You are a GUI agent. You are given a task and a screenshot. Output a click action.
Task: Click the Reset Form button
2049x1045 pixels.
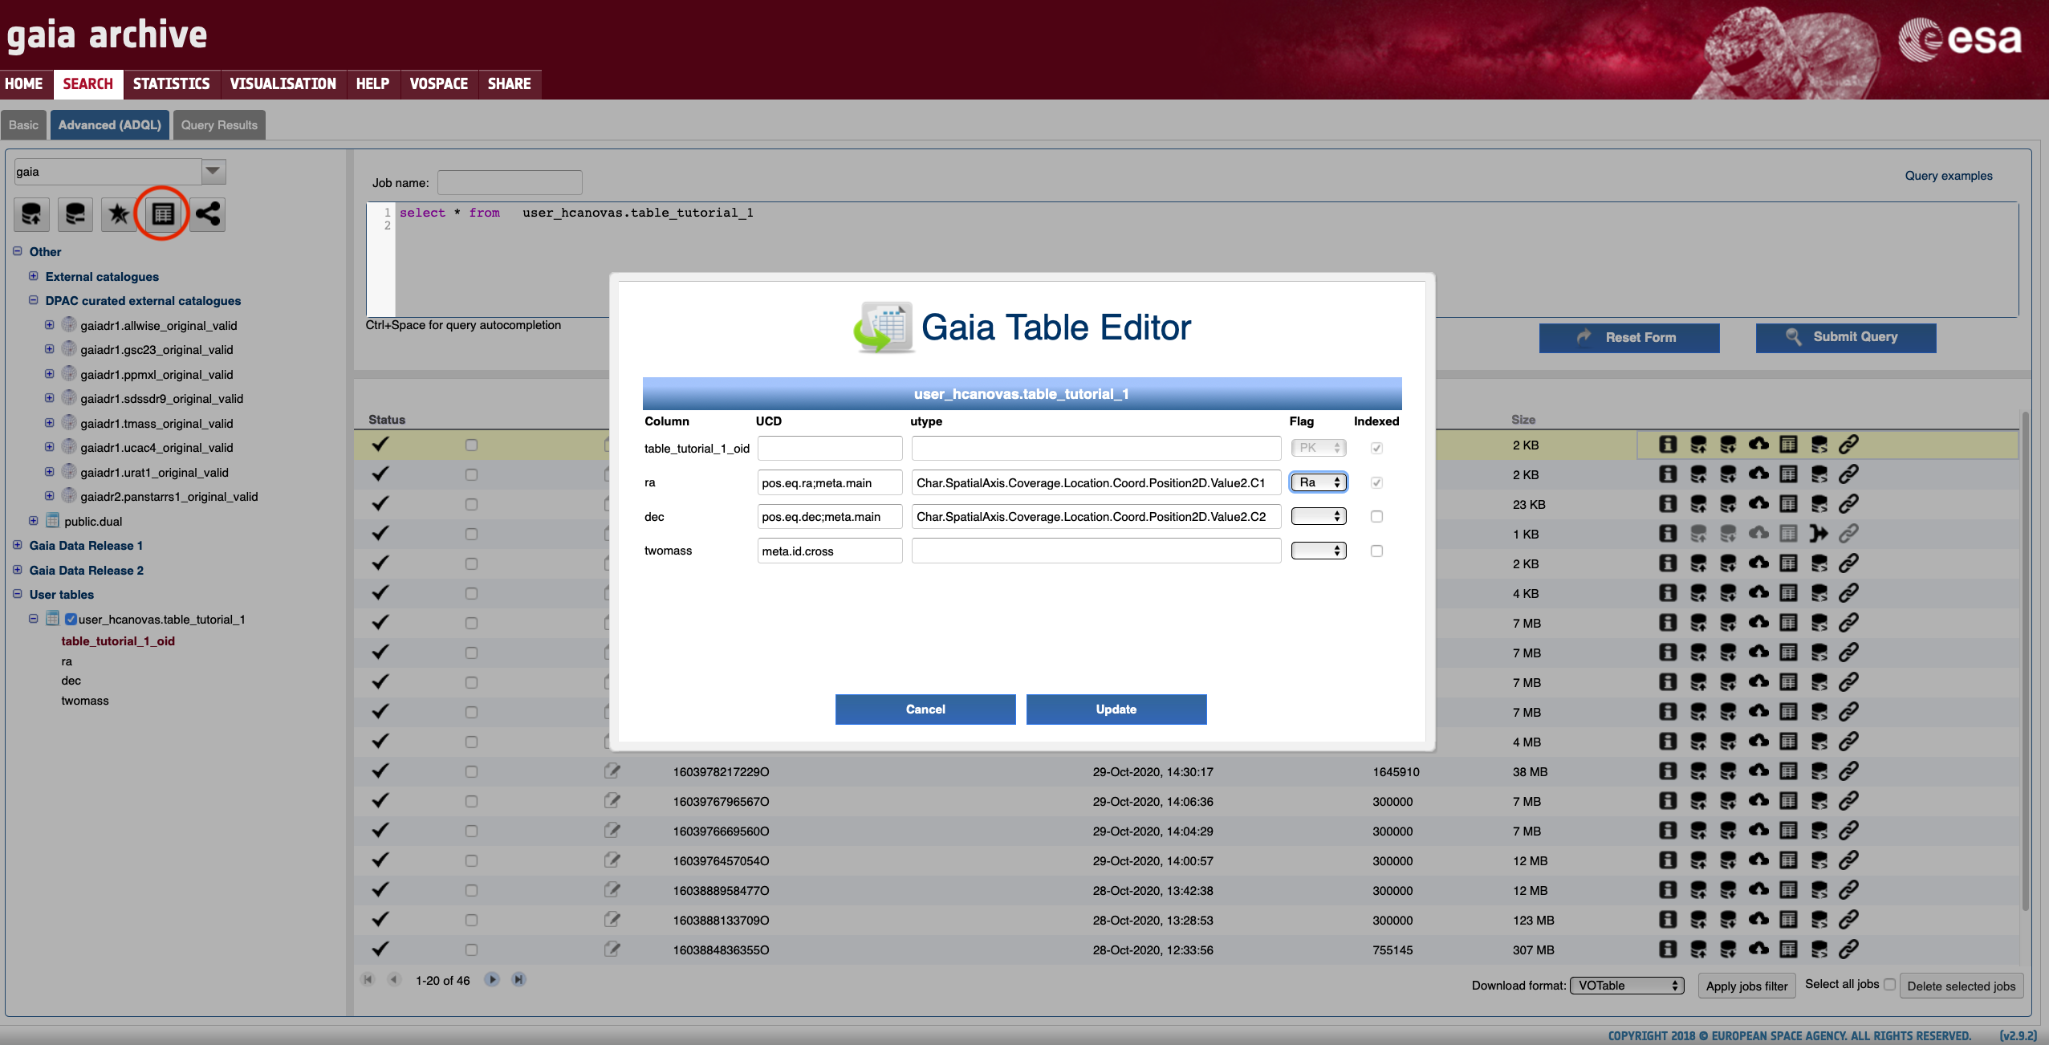click(1629, 337)
